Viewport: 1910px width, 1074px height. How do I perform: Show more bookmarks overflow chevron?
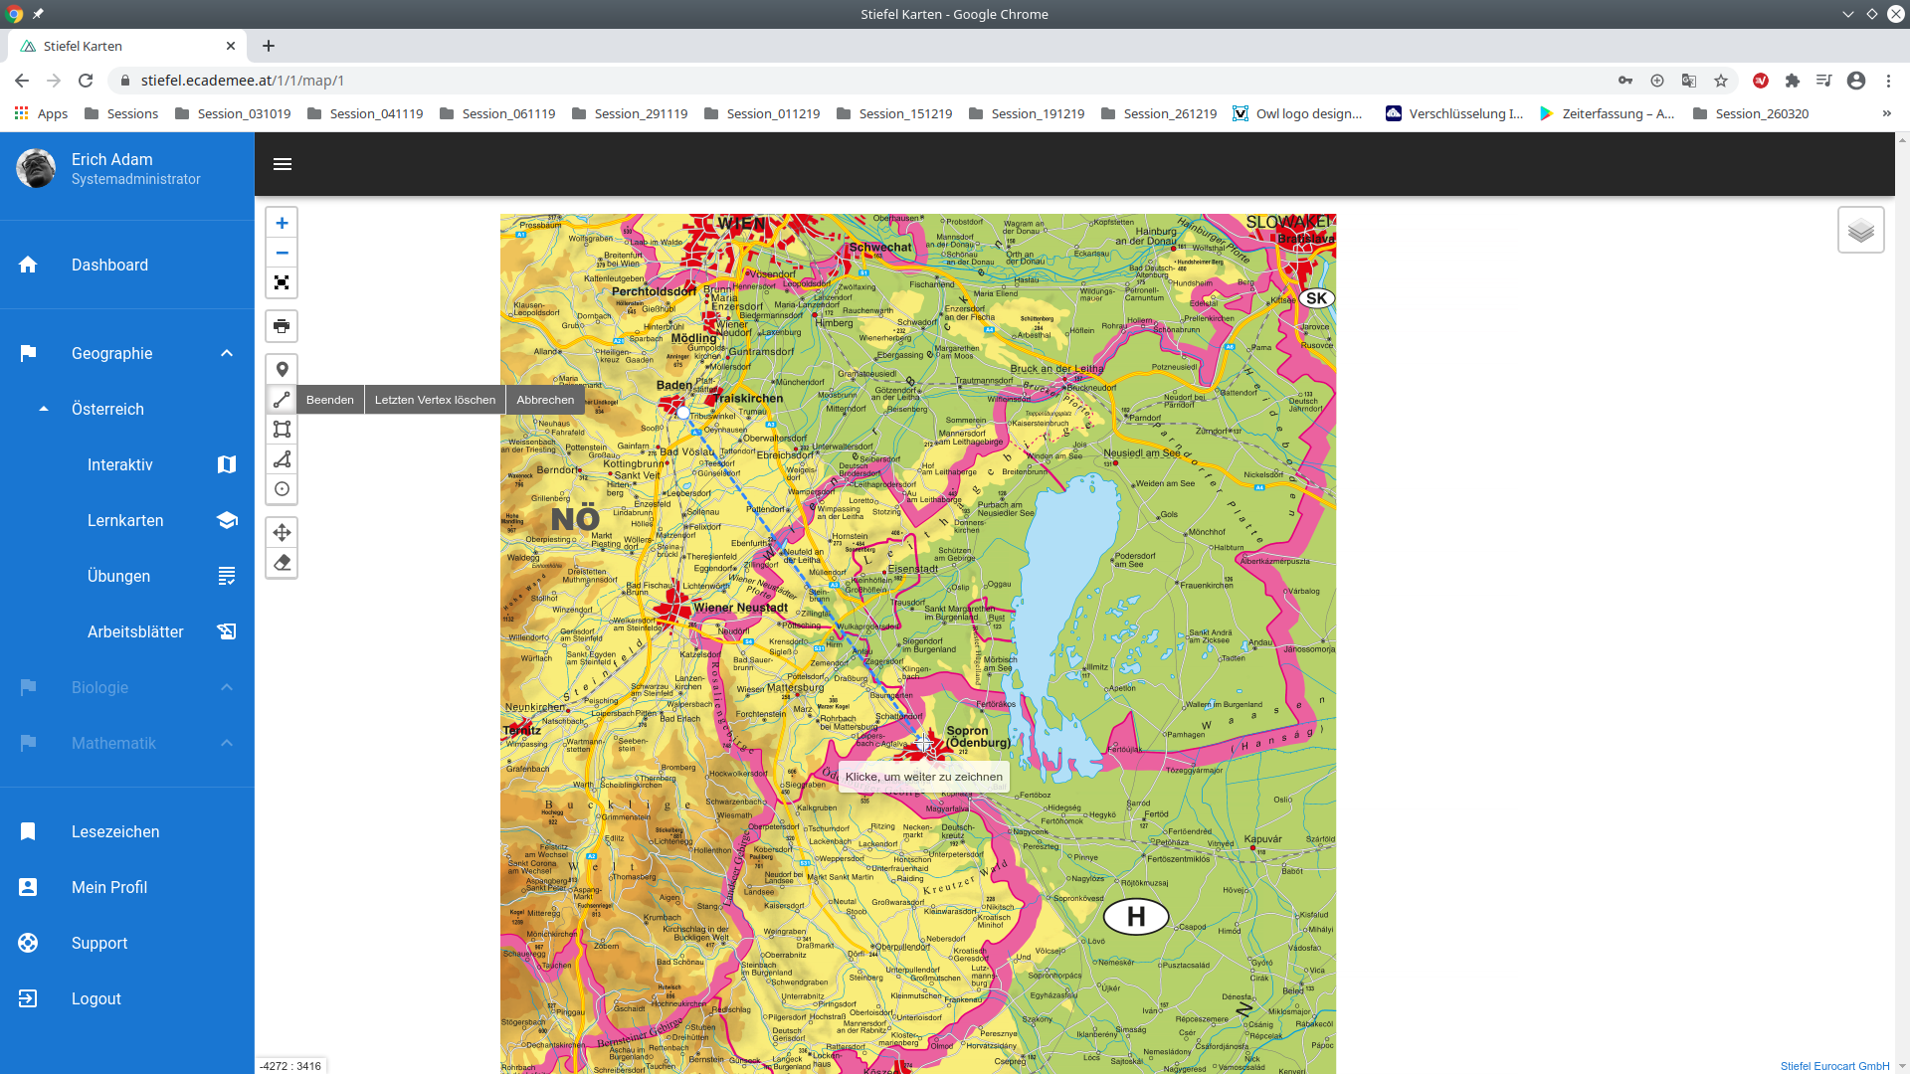1887,113
